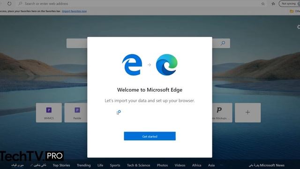Switch to Photos news tab
The width and height of the screenshot is (300, 169).
click(162, 165)
